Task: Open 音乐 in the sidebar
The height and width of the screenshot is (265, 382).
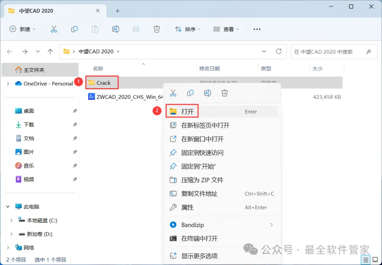Action: click(x=29, y=166)
